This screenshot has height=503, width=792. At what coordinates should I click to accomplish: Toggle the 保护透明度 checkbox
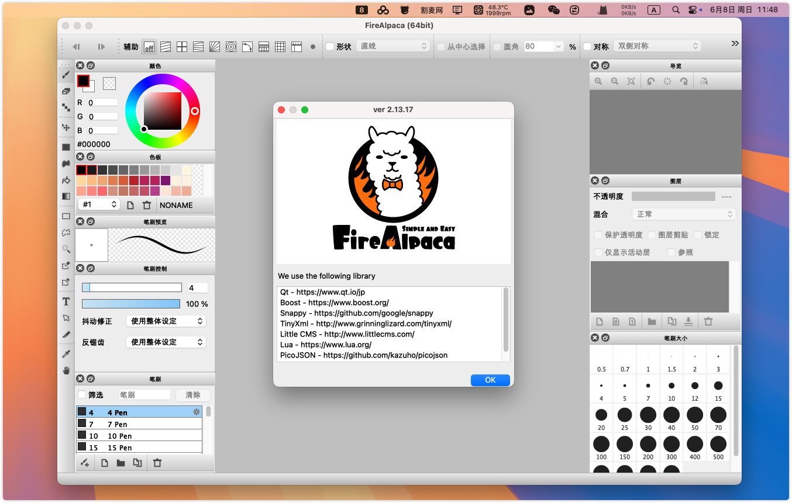pos(598,235)
